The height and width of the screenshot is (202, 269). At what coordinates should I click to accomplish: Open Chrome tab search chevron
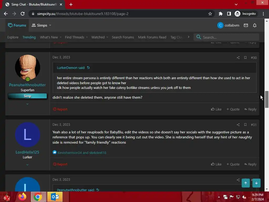coord(236,4)
